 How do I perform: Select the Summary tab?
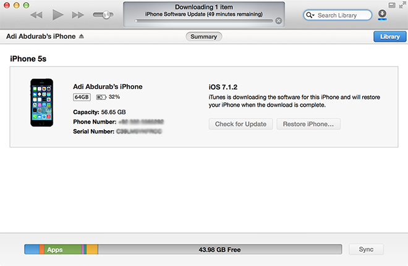tap(204, 36)
